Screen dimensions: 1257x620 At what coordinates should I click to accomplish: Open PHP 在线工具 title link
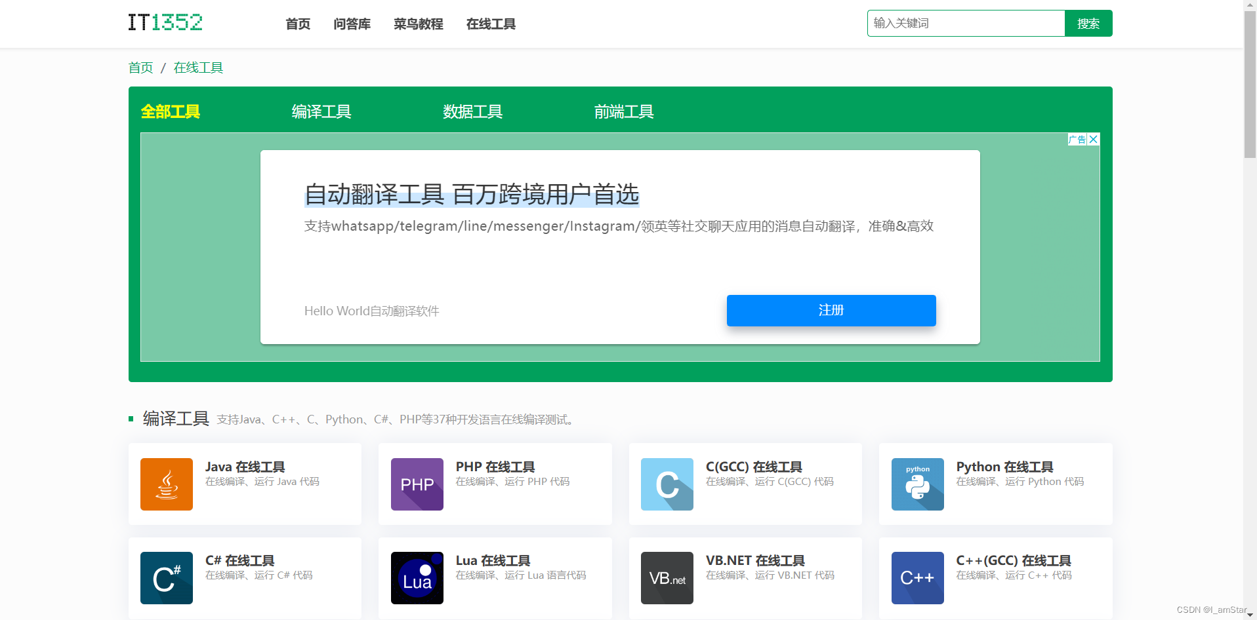(495, 467)
